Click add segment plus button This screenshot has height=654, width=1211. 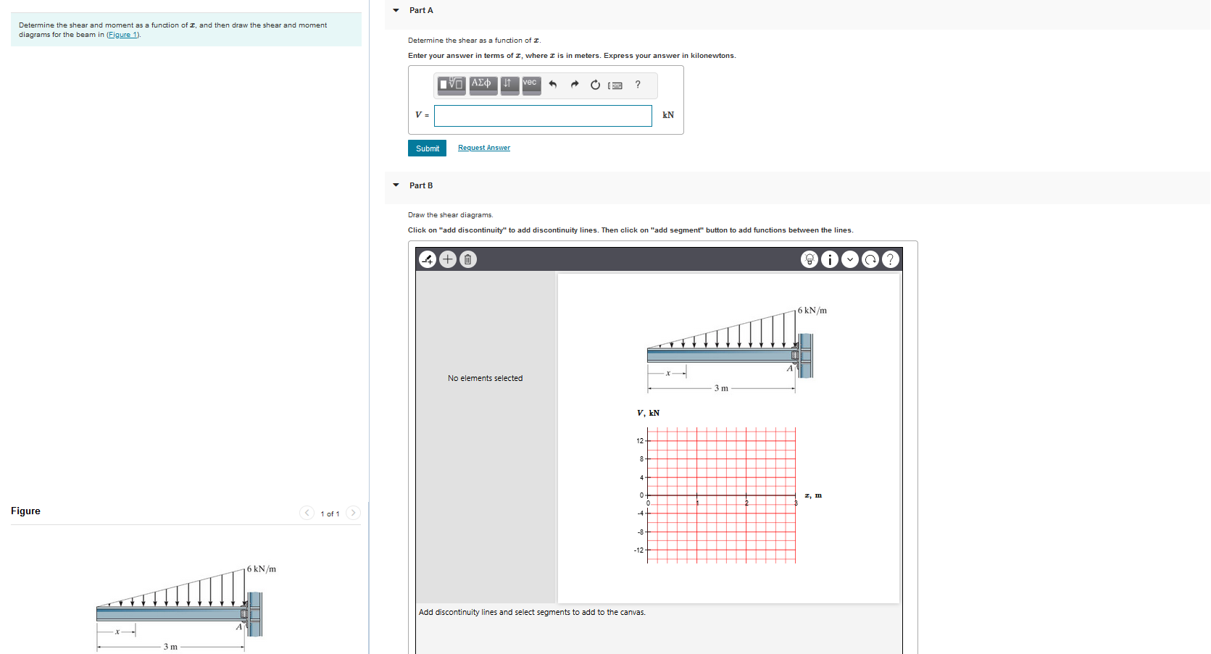(448, 259)
